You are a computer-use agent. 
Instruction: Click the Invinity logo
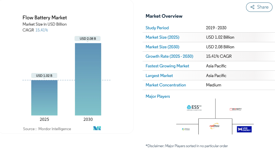click(236, 109)
